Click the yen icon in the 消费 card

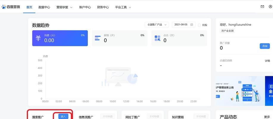[38, 38]
